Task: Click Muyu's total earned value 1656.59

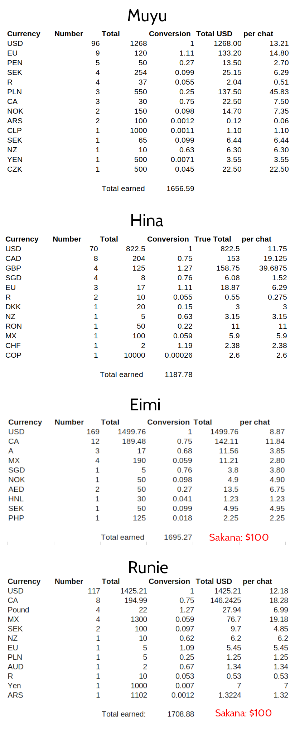Action: click(180, 189)
